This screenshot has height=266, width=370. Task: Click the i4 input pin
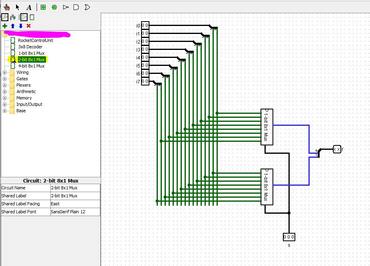point(145,57)
